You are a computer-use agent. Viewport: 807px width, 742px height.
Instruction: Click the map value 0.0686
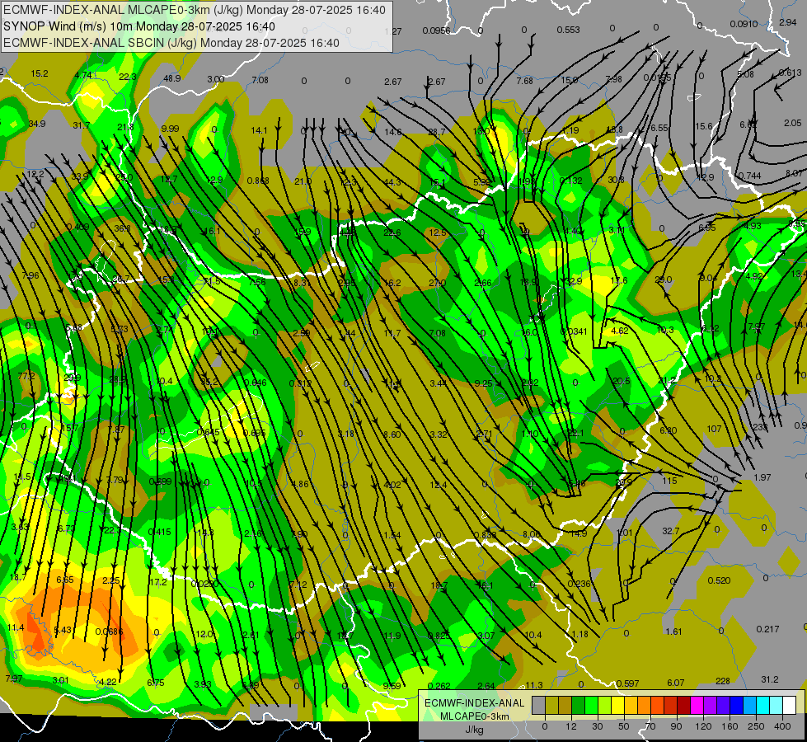pos(109,632)
